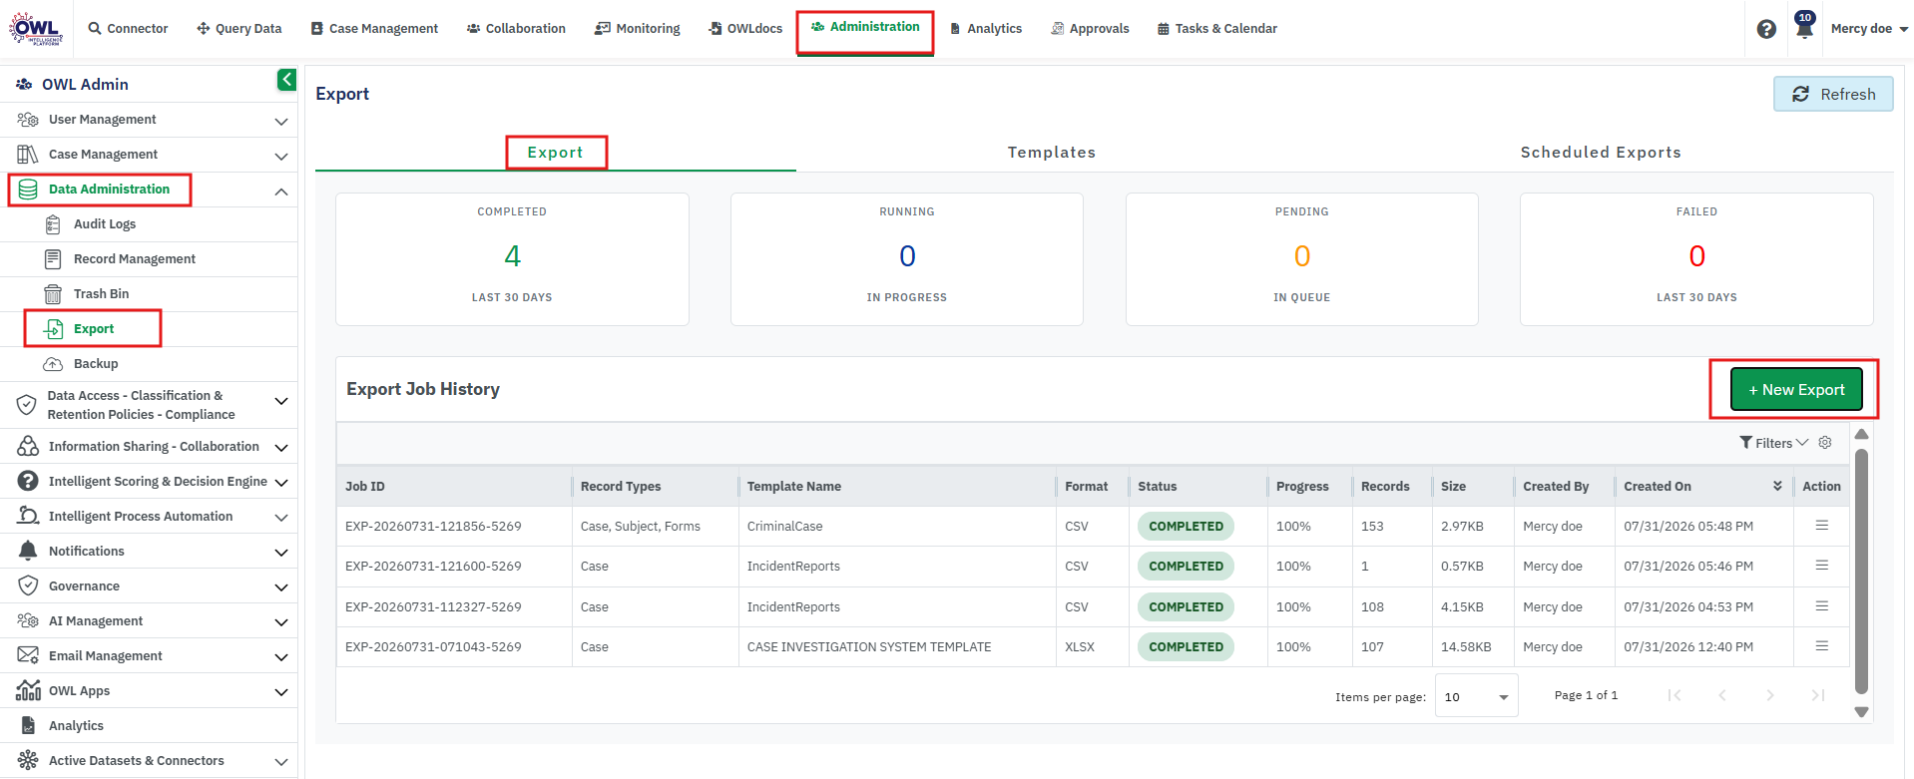The image size is (1914, 779).
Task: Open action menu for XLSX export row
Action: 1821,646
